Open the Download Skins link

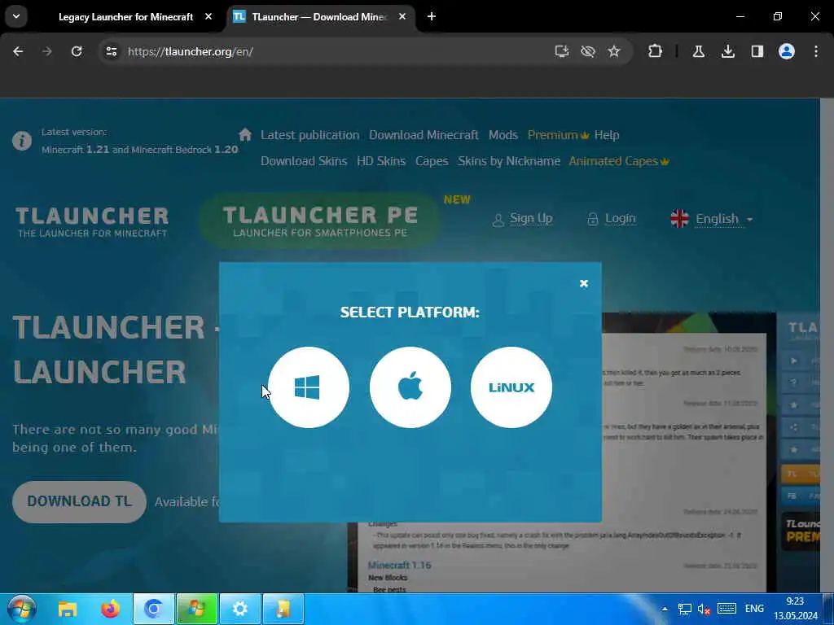click(x=304, y=161)
